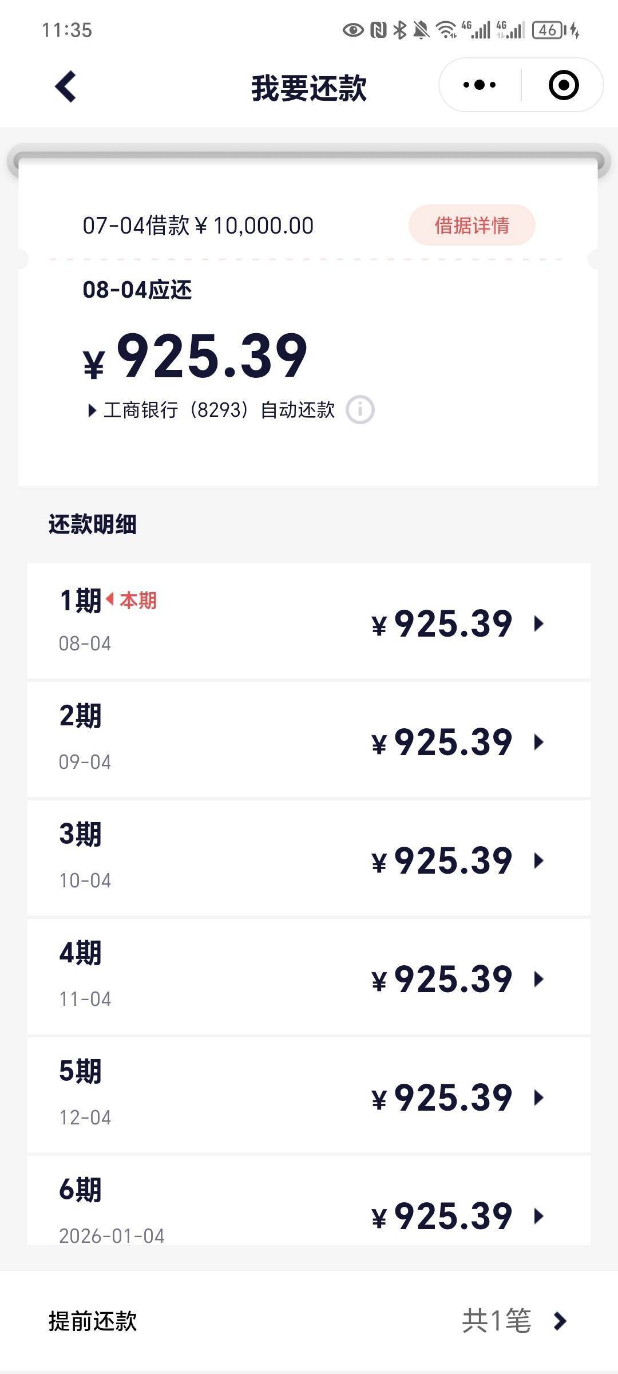Image resolution: width=618 pixels, height=1374 pixels.
Task: Tap the NFC status bar icon
Action: point(378,30)
